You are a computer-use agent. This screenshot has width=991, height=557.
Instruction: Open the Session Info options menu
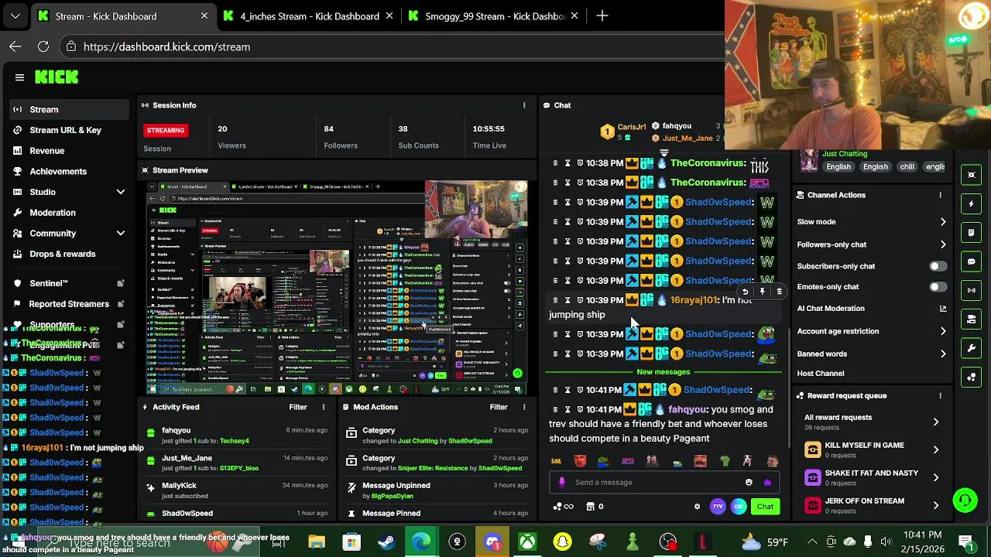[524, 105]
